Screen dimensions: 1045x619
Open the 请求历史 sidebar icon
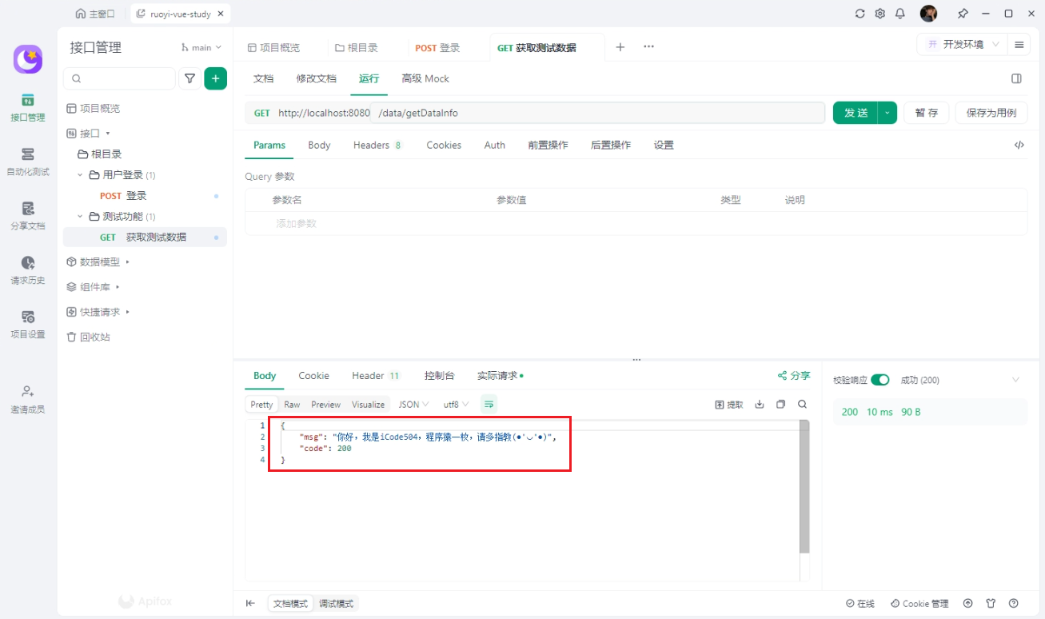point(28,270)
